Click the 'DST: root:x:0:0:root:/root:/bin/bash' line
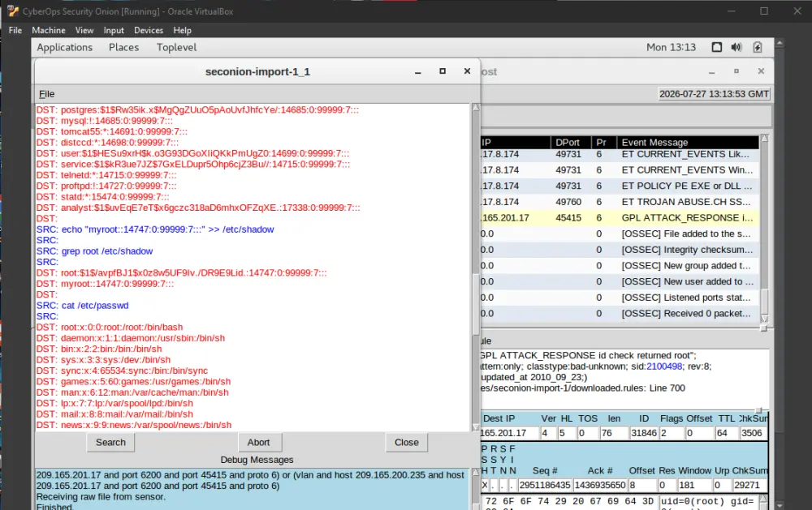 point(110,328)
